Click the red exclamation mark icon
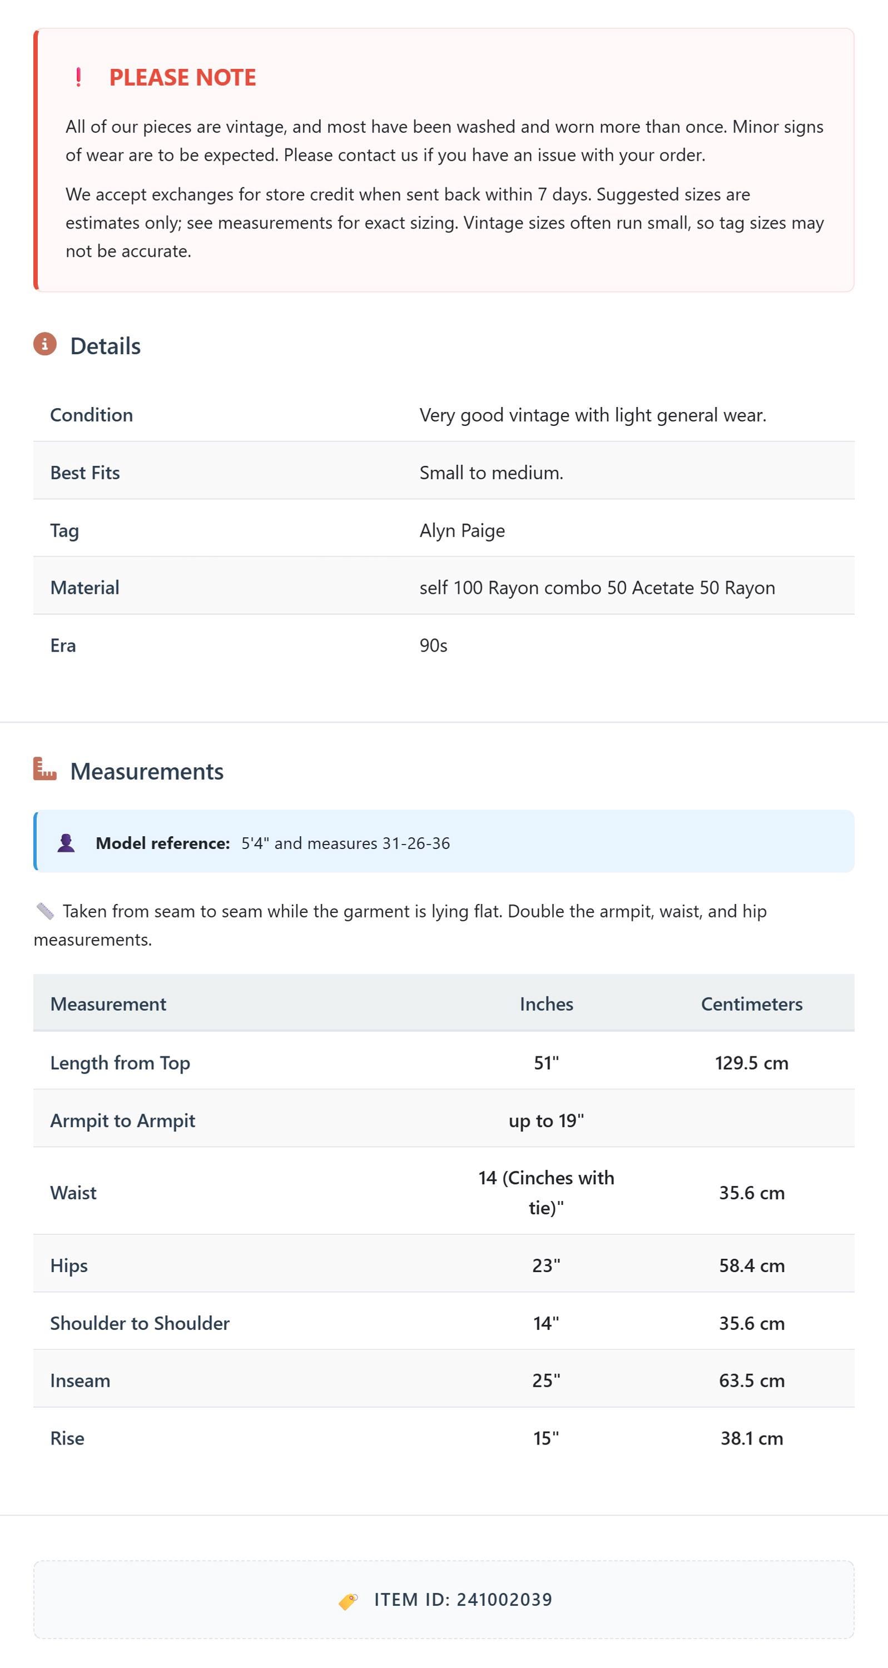This screenshot has width=888, height=1668. pyautogui.click(x=78, y=78)
